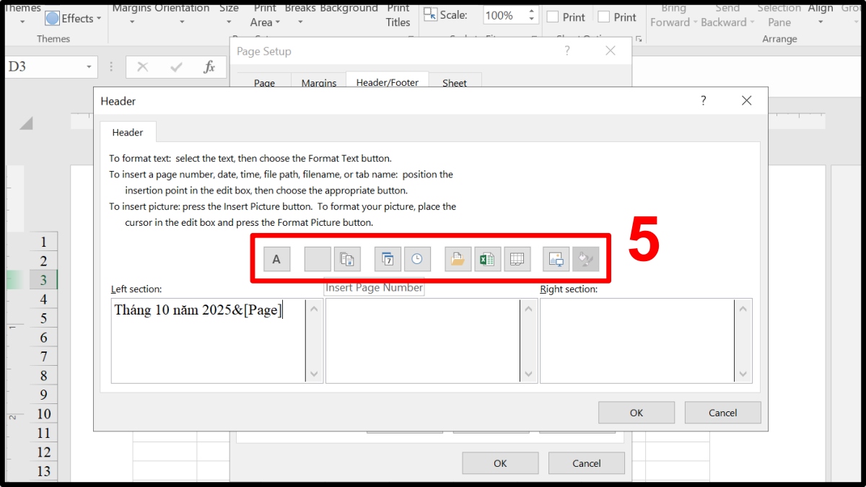Click the Insert Time icon
Image resolution: width=866 pixels, height=487 pixels.
click(417, 258)
